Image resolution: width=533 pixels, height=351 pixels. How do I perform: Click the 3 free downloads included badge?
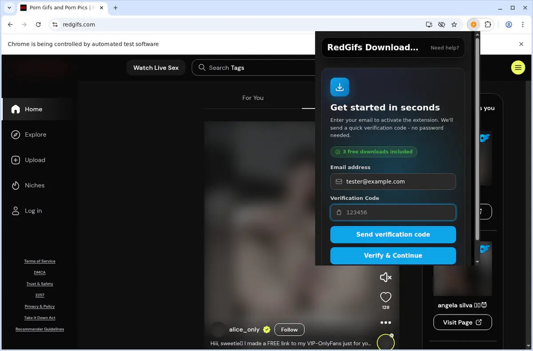point(374,152)
